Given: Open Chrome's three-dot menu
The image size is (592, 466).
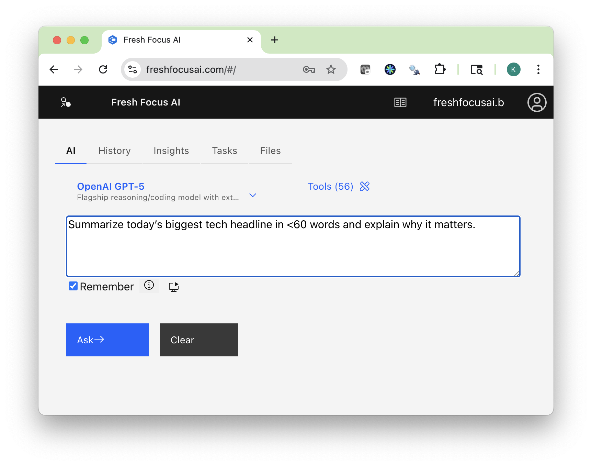Looking at the screenshot, I should tap(538, 69).
